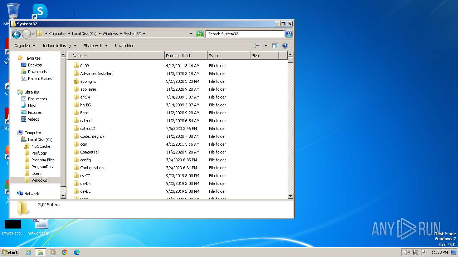Select the CodeIntegrity folder
458x257 pixels.
92,136
